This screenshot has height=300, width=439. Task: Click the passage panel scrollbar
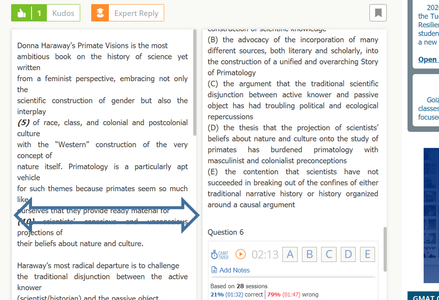[195, 81]
